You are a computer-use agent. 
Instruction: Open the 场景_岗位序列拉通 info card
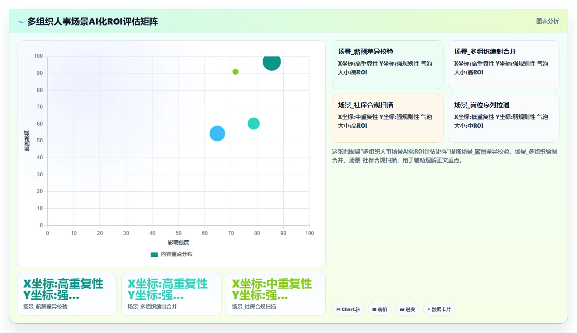(x=504, y=118)
